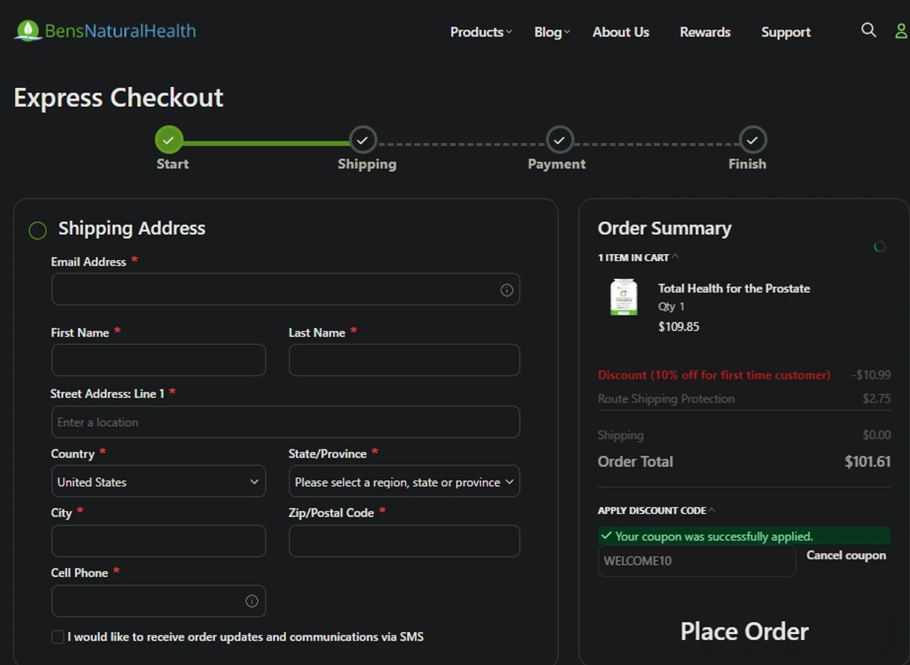Click the email field info icon
The height and width of the screenshot is (665, 910).
507,290
